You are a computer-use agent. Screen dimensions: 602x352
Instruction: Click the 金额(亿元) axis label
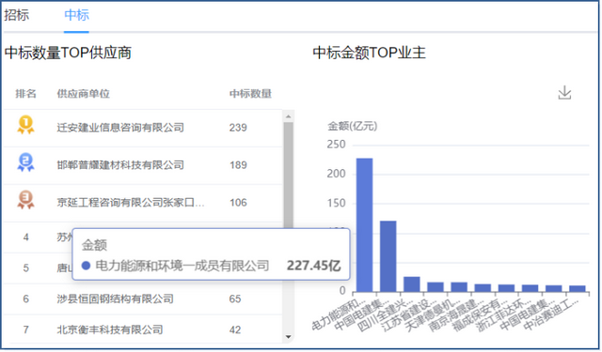(352, 126)
